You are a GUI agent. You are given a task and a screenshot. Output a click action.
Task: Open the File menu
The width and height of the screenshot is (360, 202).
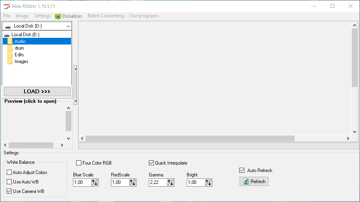(7, 16)
